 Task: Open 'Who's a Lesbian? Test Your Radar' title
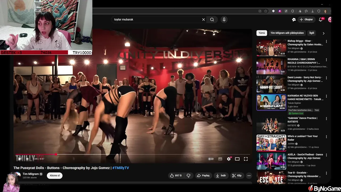[303, 138]
